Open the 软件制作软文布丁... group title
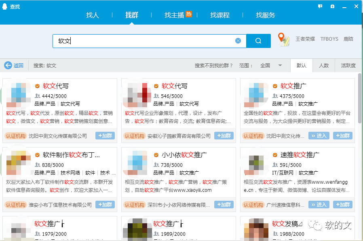This screenshot has width=363, height=241. click(71, 155)
